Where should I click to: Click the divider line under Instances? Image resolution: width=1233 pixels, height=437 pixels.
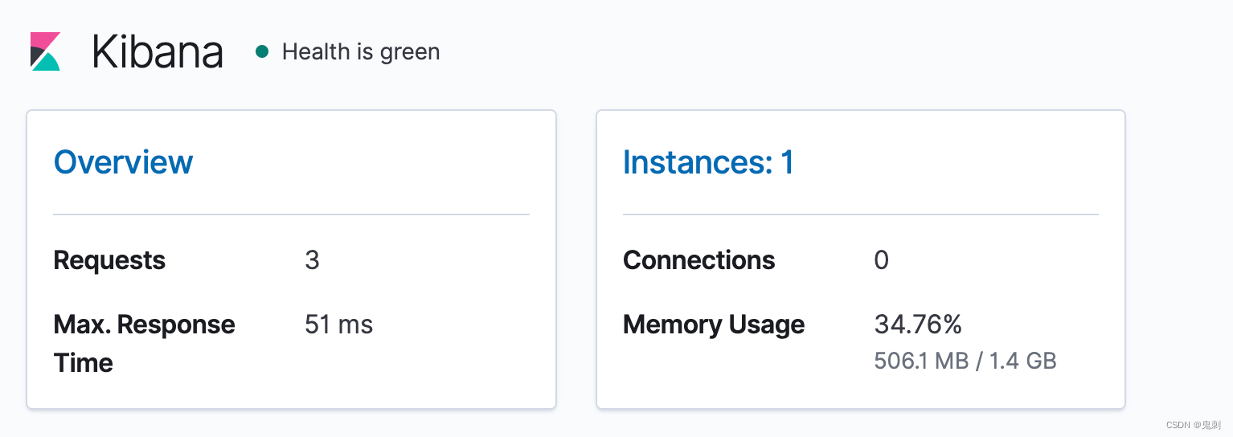[860, 214]
